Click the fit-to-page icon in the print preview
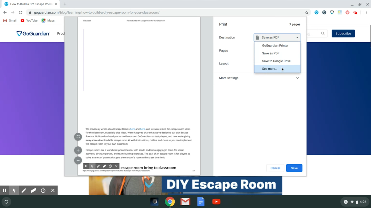 78,137
